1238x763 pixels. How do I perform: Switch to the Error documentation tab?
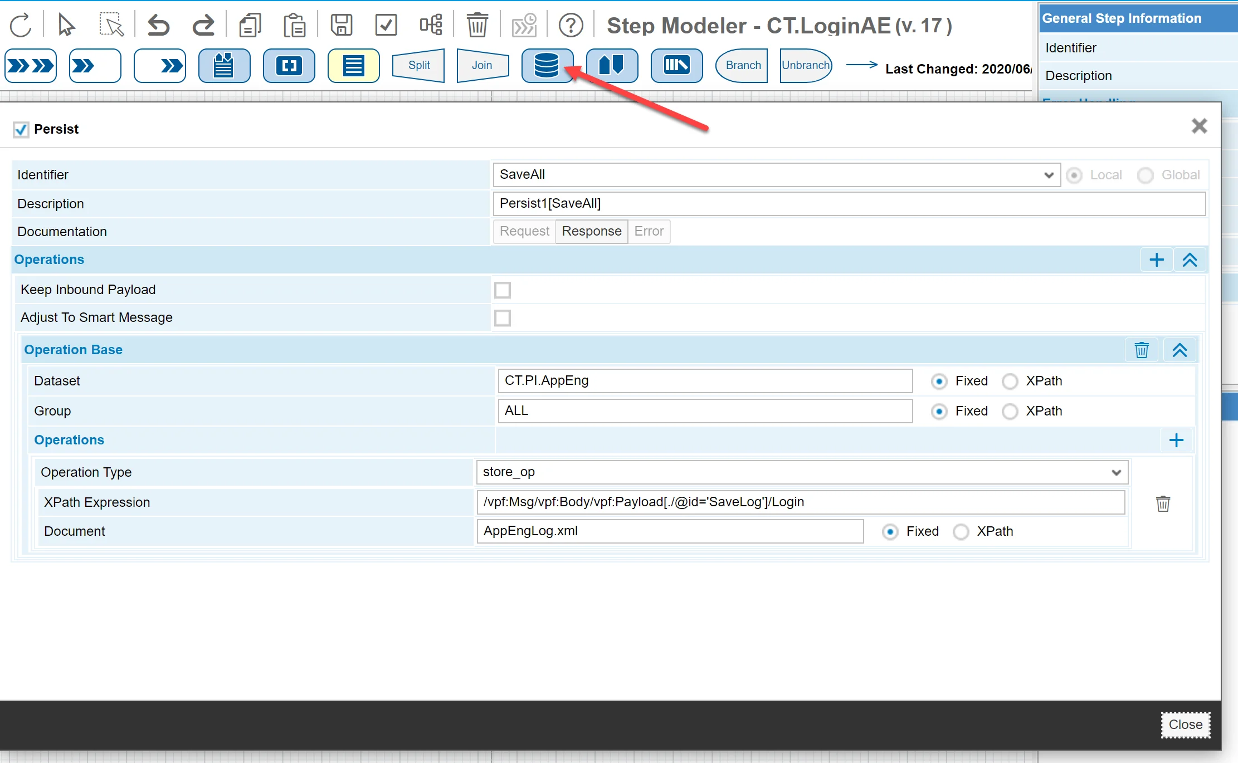(649, 231)
